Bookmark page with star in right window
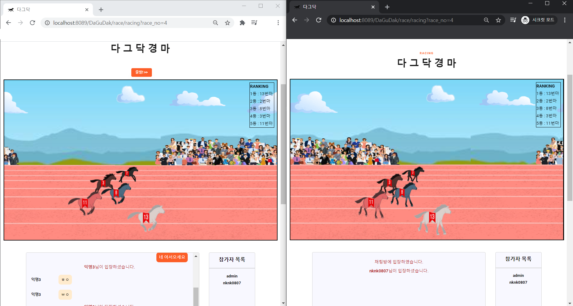Viewport: 573px width, 306px height. pos(498,20)
